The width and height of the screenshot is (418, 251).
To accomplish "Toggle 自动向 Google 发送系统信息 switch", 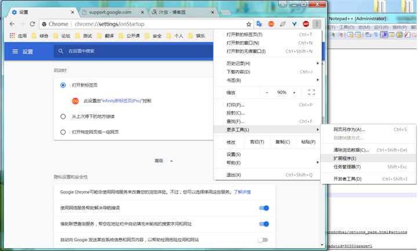I will pos(263,240).
